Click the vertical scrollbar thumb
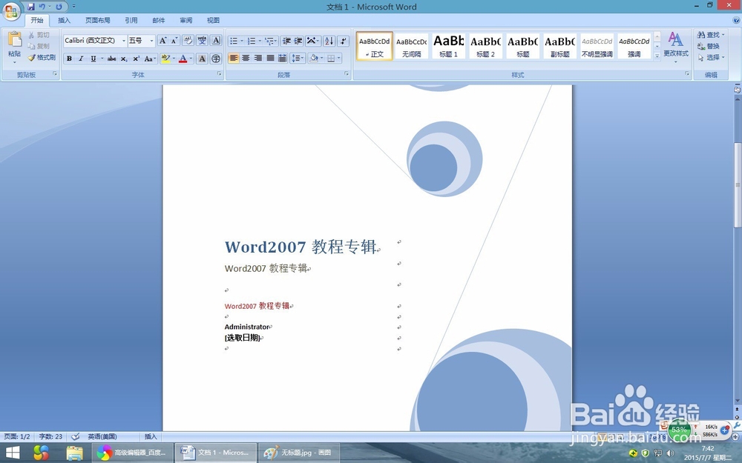742x463 pixels. click(x=737, y=184)
